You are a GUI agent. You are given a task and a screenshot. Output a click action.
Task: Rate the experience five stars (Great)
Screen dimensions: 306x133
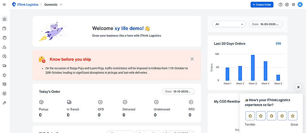[x=293, y=116]
